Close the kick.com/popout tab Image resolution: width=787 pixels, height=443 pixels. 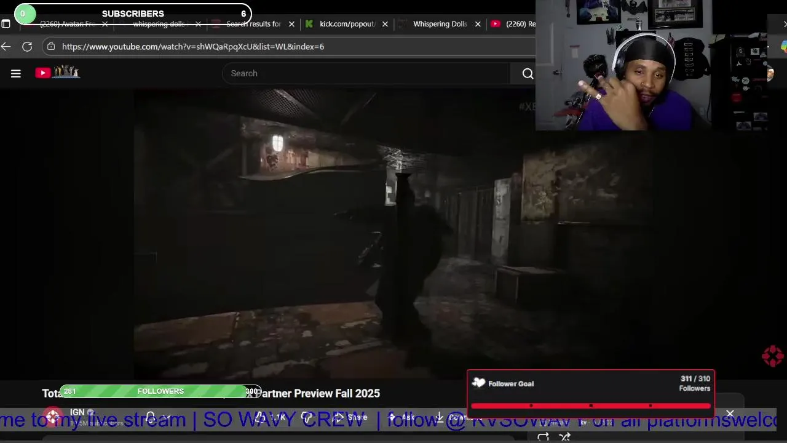coord(385,24)
